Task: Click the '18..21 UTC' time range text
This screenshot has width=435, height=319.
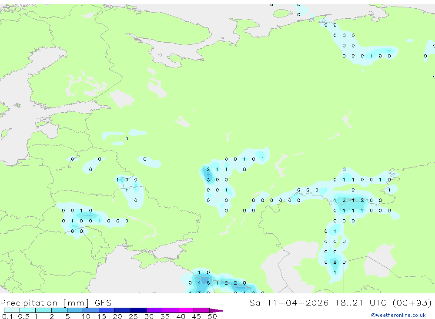Action: pyautogui.click(x=361, y=302)
